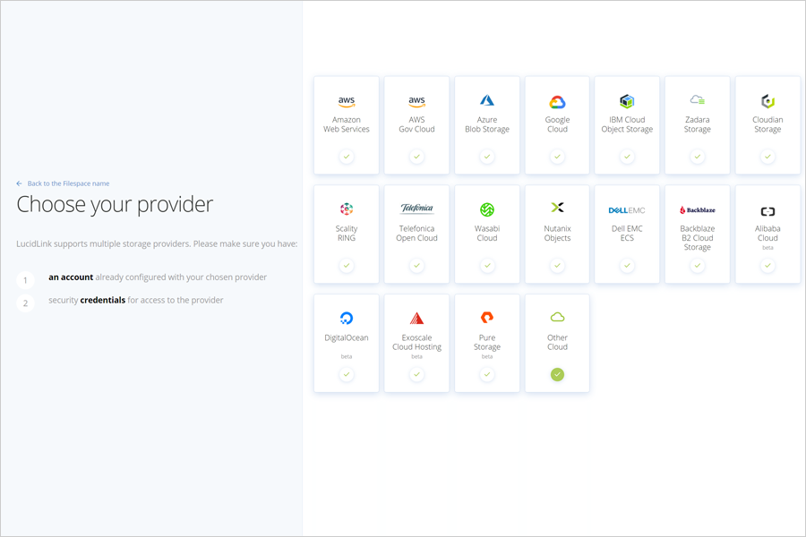Select the Pure Storage checkmark
The height and width of the screenshot is (537, 806).
[x=487, y=375]
